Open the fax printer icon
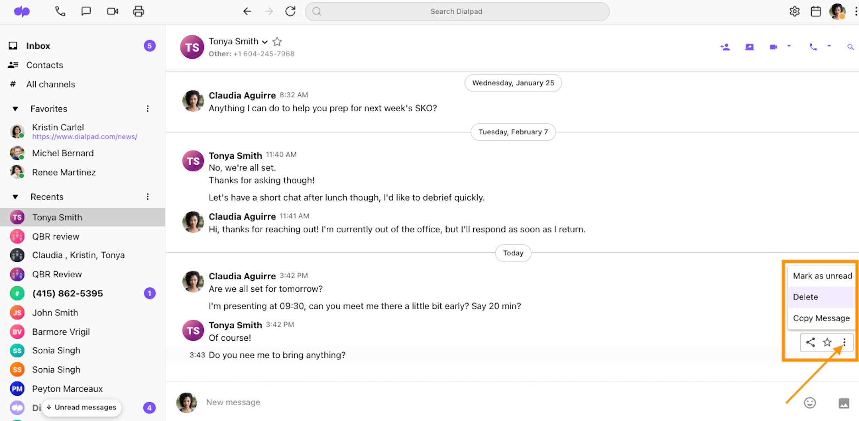The image size is (859, 421). (138, 12)
